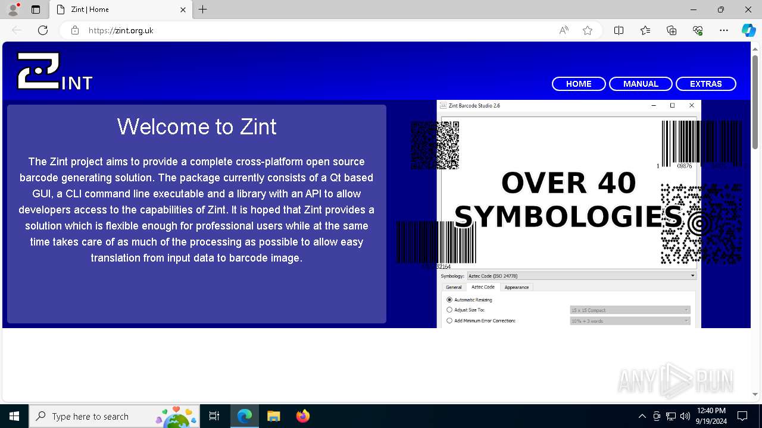This screenshot has height=428, width=762.
Task: Add this page to favorites star
Action: pos(588,30)
